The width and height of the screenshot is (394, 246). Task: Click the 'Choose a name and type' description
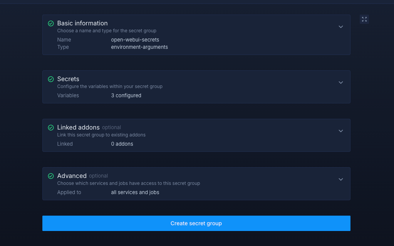107,31
